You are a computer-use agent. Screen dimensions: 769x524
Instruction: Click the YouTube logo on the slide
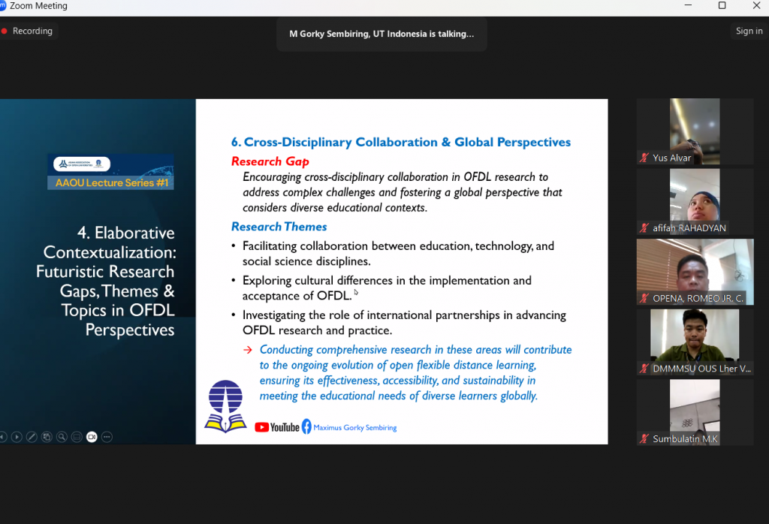pos(277,427)
